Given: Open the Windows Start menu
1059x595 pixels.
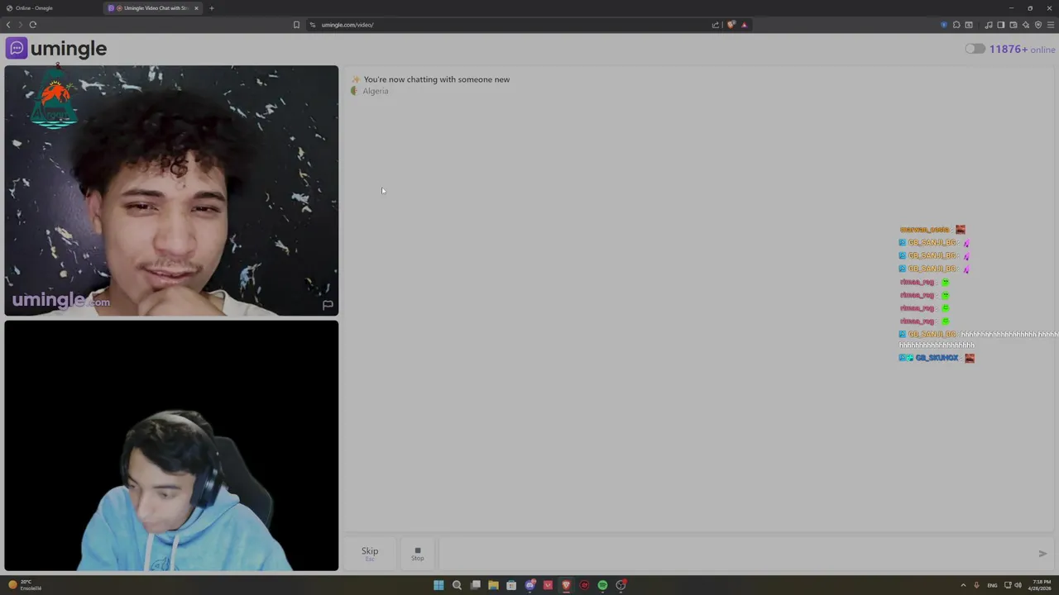Looking at the screenshot, I should pyautogui.click(x=438, y=585).
